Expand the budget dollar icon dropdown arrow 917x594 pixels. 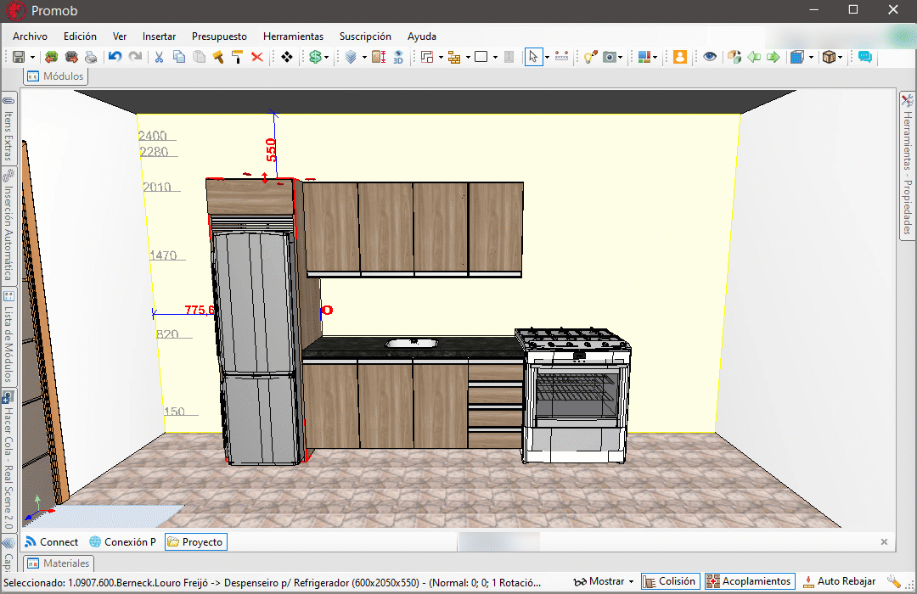tap(327, 58)
